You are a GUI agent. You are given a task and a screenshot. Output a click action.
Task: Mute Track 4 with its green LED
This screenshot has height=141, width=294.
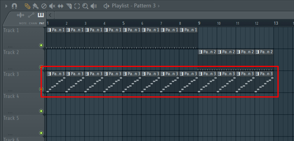(41, 111)
